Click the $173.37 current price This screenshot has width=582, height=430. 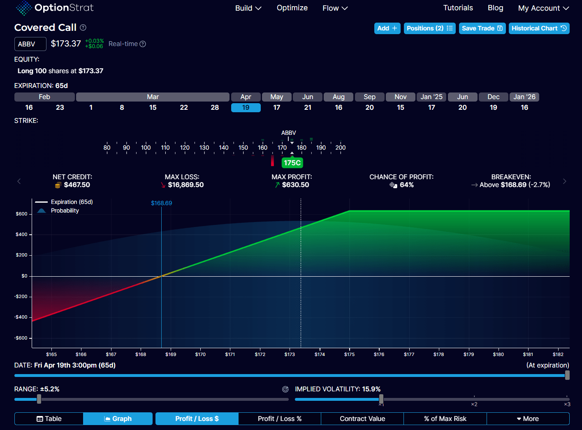pos(66,44)
